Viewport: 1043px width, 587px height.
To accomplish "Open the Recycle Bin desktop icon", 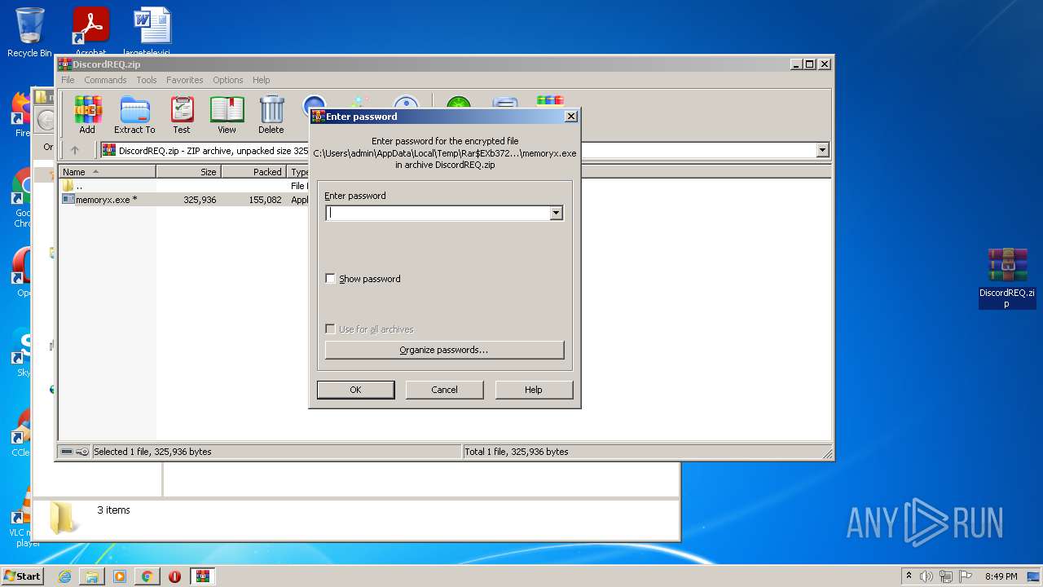I will pos(29,32).
